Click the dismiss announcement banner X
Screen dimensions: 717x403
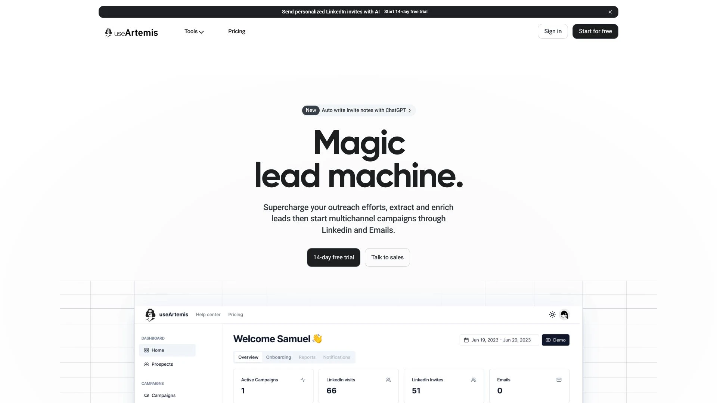[x=610, y=11]
